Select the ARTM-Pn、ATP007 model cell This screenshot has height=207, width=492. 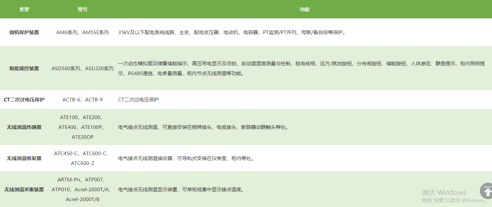coord(82,189)
